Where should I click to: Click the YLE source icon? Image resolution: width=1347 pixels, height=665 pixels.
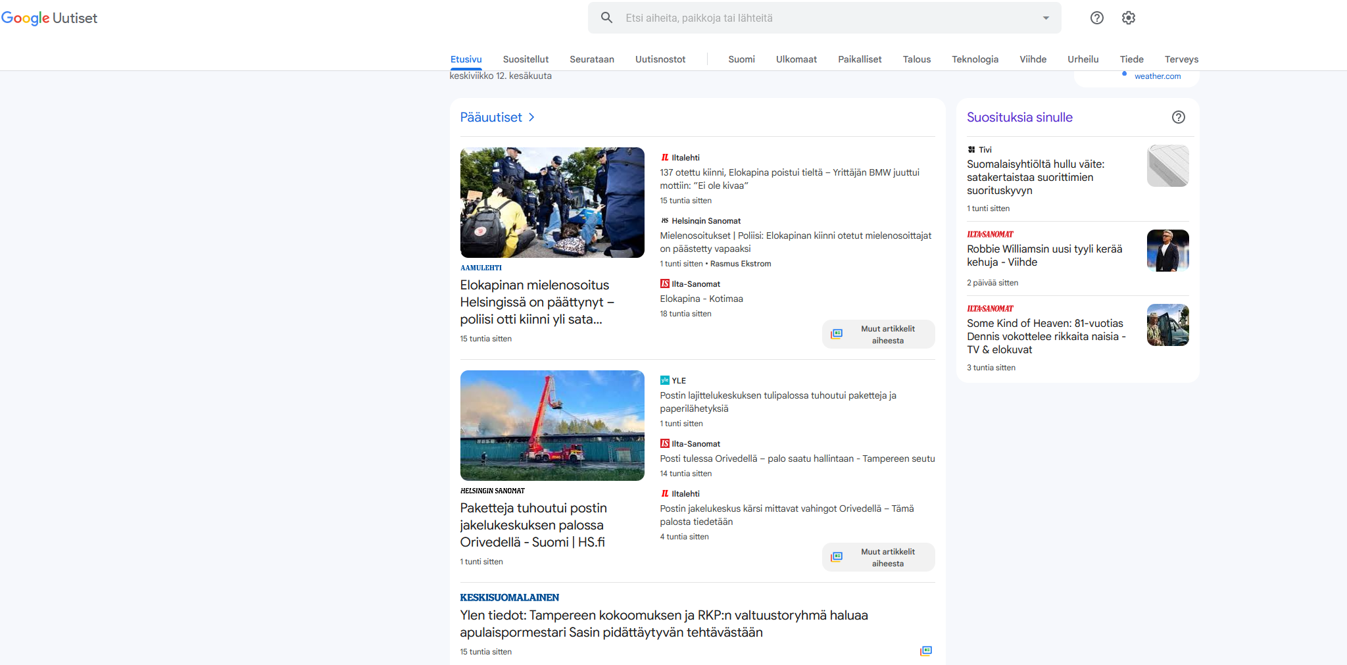point(665,380)
